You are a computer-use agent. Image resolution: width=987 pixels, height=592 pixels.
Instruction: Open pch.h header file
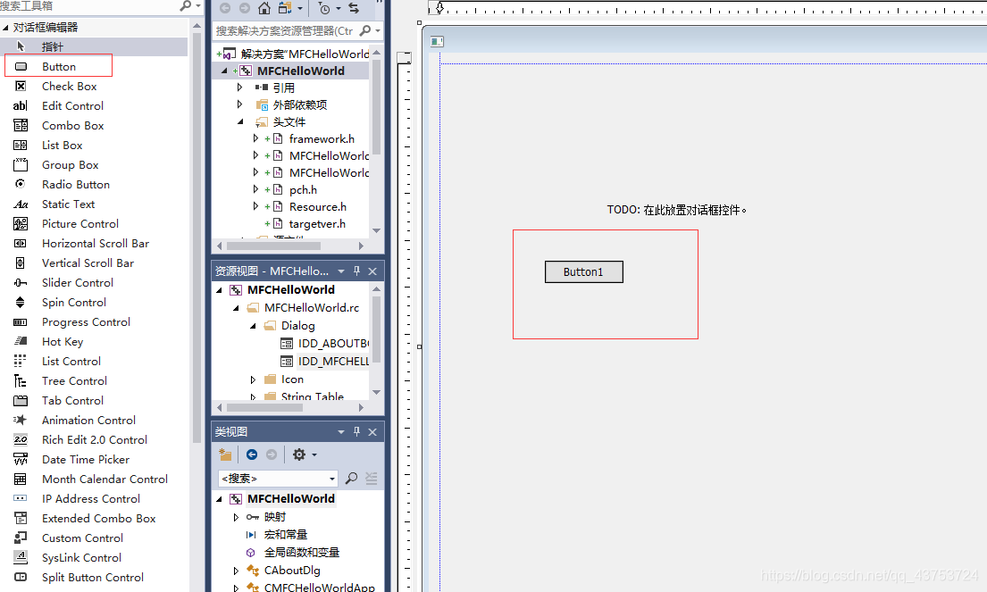pyautogui.click(x=303, y=190)
